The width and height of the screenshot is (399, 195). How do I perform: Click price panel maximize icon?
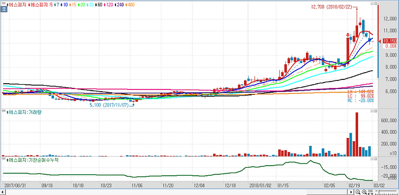click(x=372, y=4)
